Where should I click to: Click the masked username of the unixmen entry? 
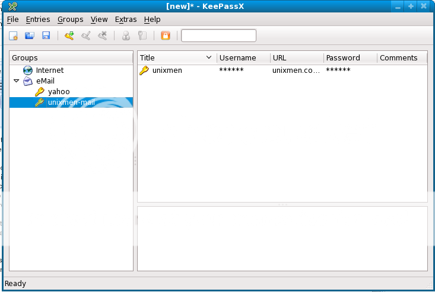[231, 70]
